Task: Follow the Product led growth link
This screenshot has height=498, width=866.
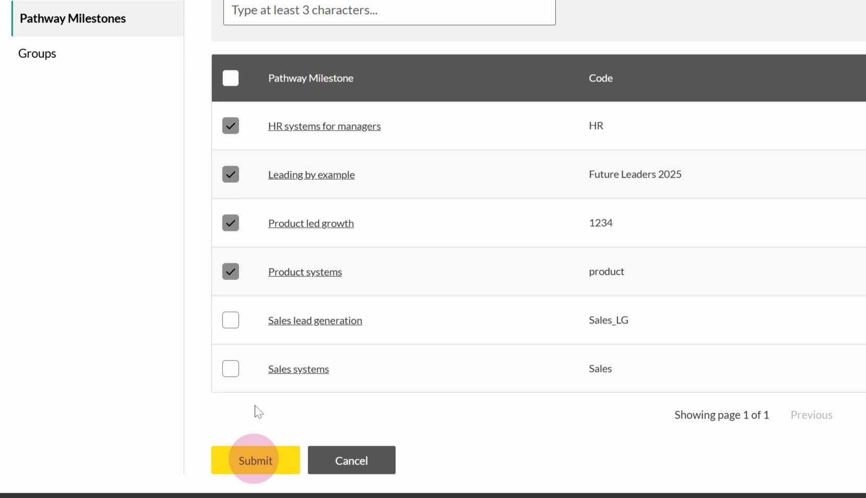Action: pos(311,223)
